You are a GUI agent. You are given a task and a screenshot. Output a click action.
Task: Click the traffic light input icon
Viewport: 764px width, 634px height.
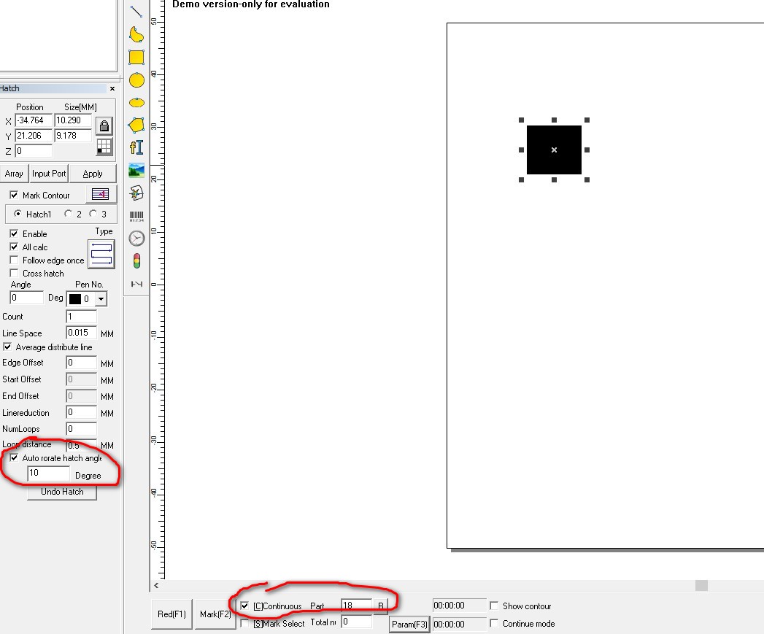136,260
